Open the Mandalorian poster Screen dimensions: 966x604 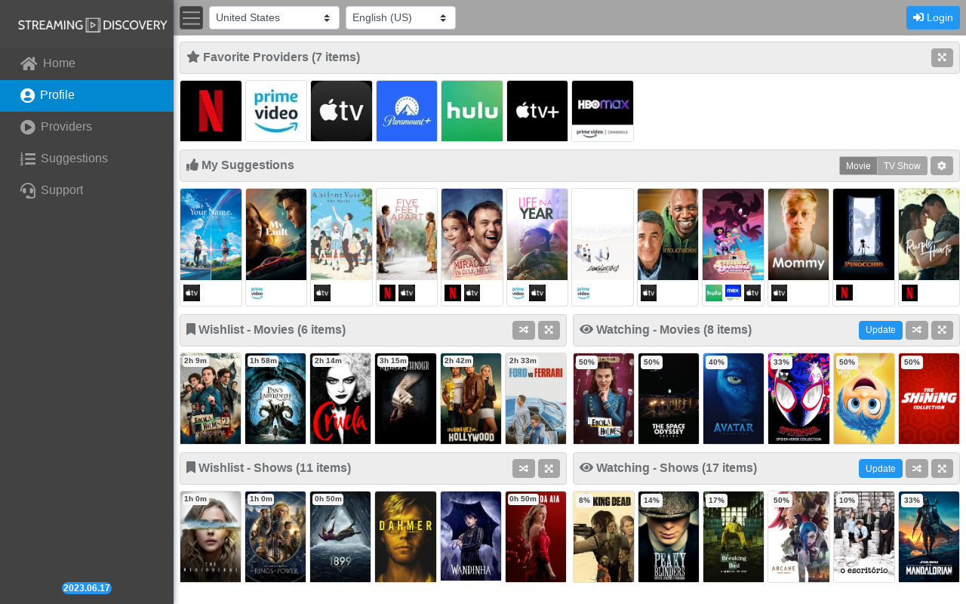(x=929, y=537)
